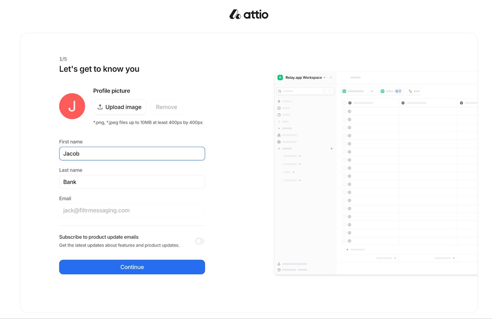492x319 pixels.
Task: Click the "Last name" field label
Action: click(x=71, y=170)
